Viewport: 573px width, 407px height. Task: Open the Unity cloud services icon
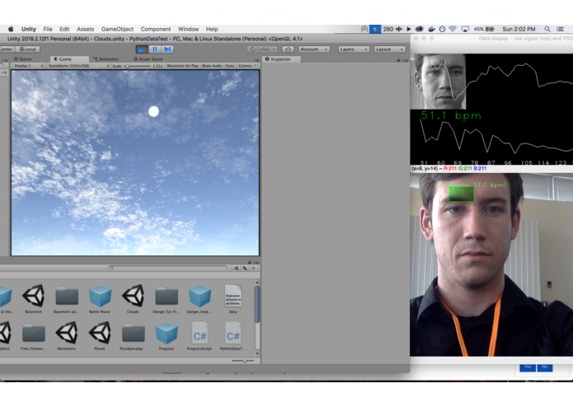[288, 49]
